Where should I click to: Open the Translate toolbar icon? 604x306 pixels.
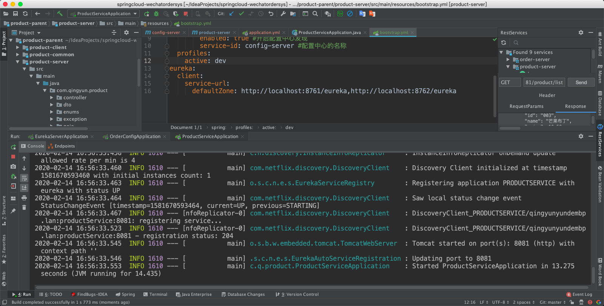pyautogui.click(x=362, y=14)
